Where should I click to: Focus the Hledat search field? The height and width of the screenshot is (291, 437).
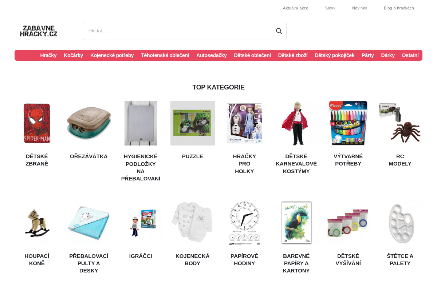[178, 31]
